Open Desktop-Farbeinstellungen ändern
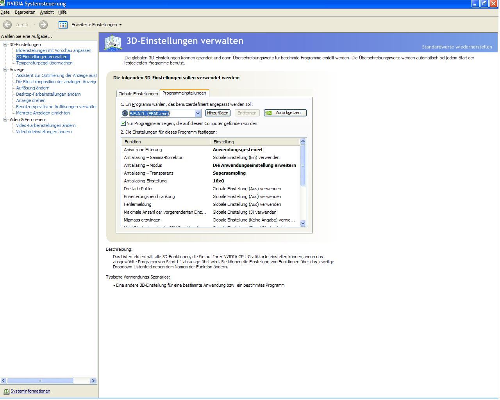This screenshot has width=500, height=400. [48, 94]
